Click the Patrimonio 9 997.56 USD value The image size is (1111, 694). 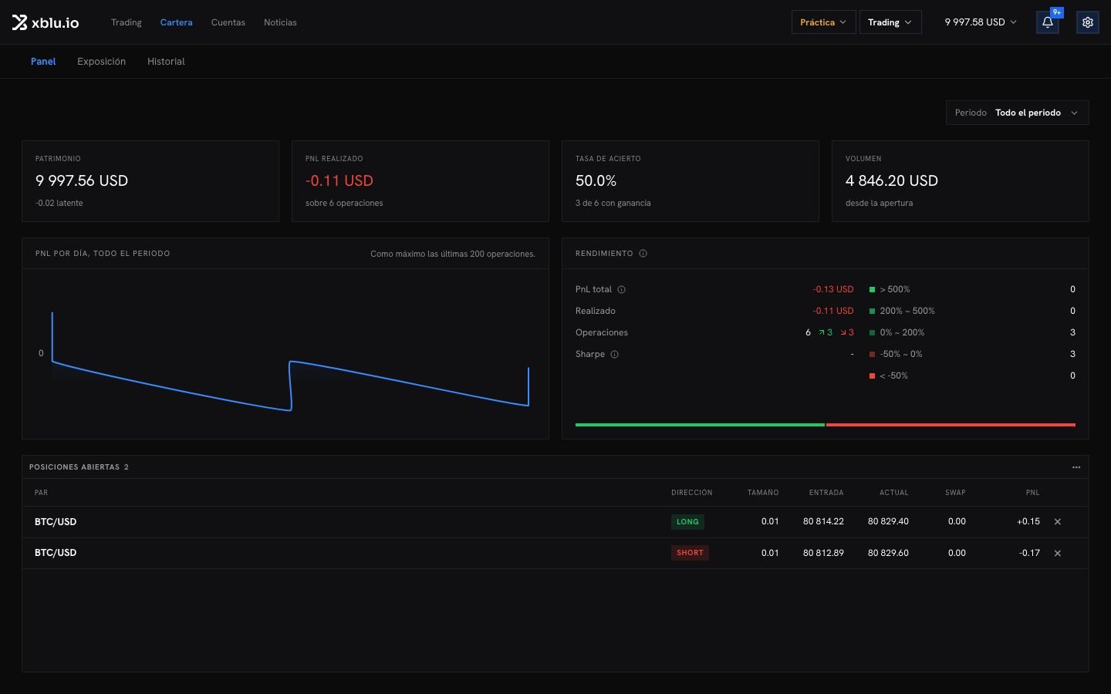click(x=82, y=181)
